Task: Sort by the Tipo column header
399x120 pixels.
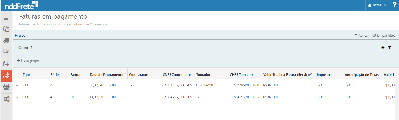Action: [26, 75]
